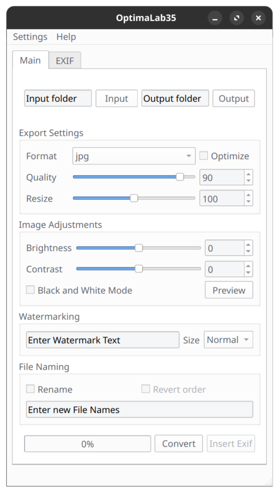Increase Quality value with up arrow

[x=248, y=174]
